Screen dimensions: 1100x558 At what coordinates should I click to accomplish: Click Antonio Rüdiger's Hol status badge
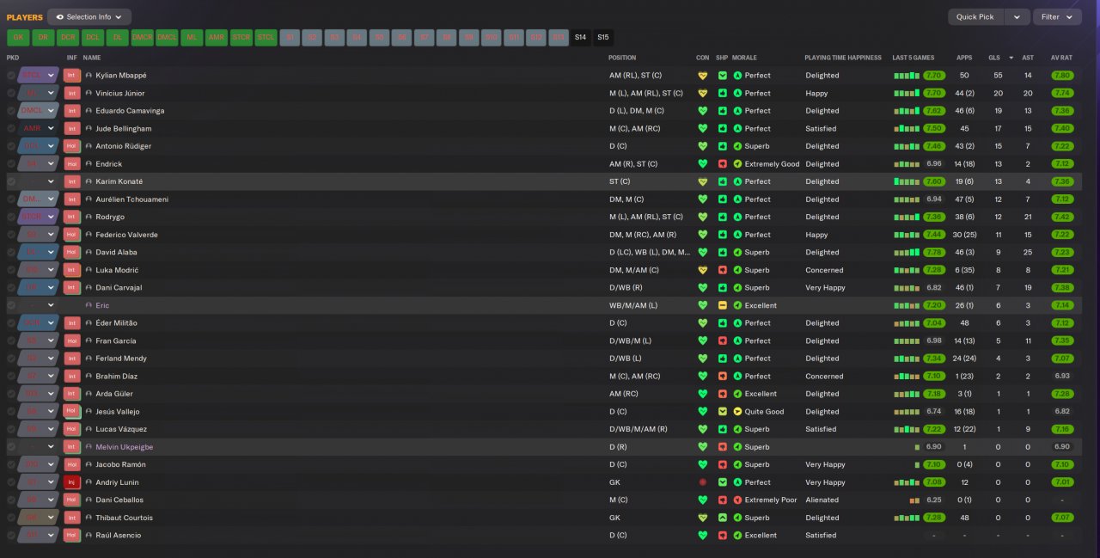pyautogui.click(x=72, y=146)
